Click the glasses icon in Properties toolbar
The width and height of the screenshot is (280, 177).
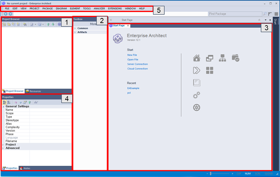pos(36,102)
